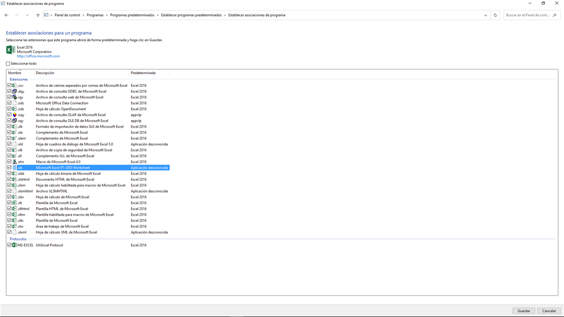Click the .slk file type icon

coord(14,127)
